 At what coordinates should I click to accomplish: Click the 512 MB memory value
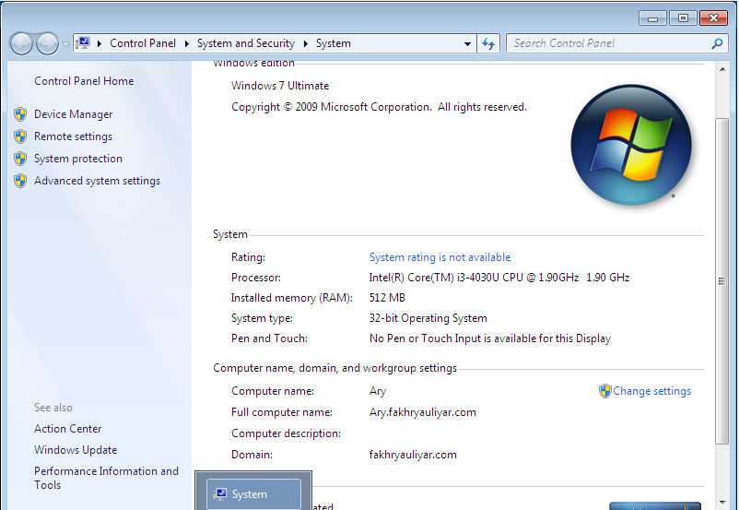click(387, 298)
